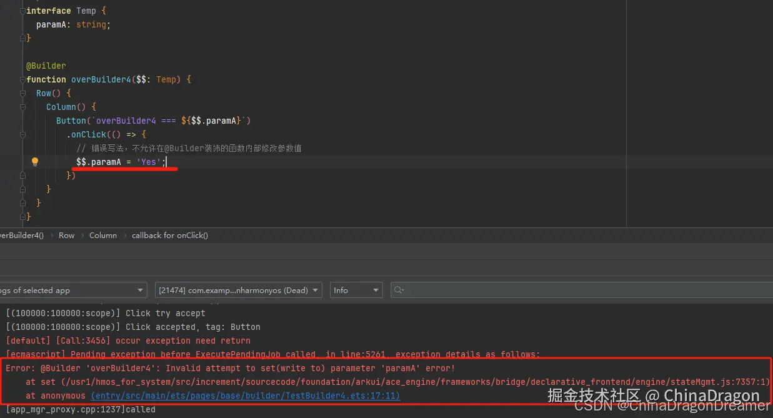Image resolution: width=773 pixels, height=418 pixels.
Task: Click '[ecmascript] Pending exception' log line
Action: (x=273, y=354)
